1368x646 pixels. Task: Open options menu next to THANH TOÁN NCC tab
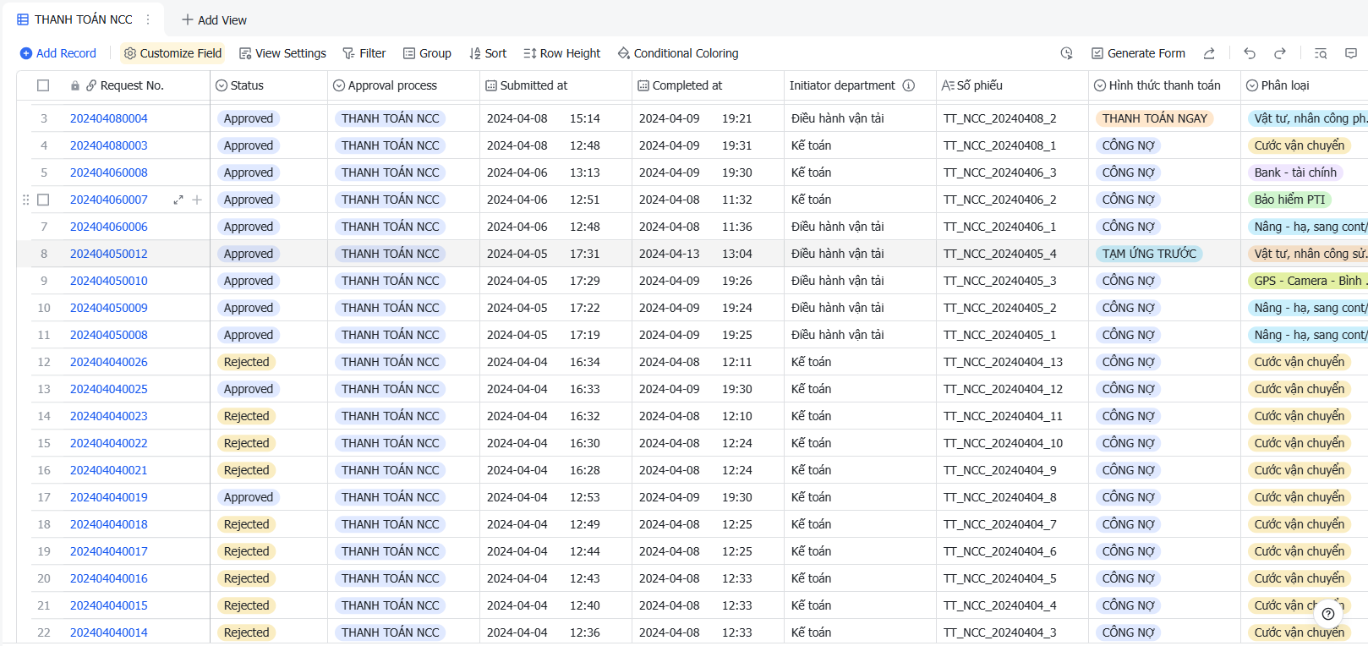(148, 19)
